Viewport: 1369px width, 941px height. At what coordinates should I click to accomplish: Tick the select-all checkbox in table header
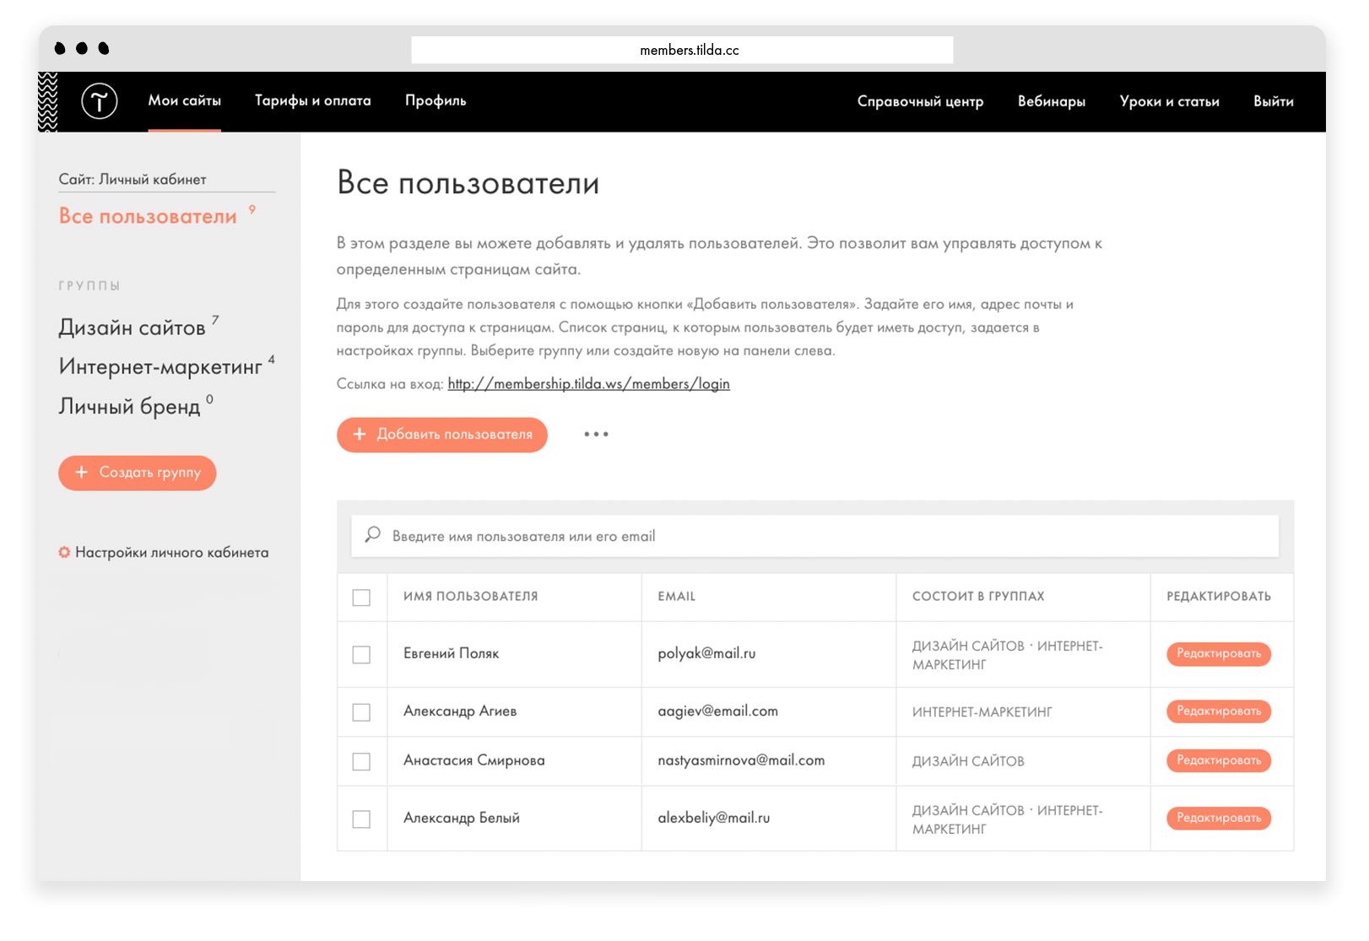coord(361,598)
